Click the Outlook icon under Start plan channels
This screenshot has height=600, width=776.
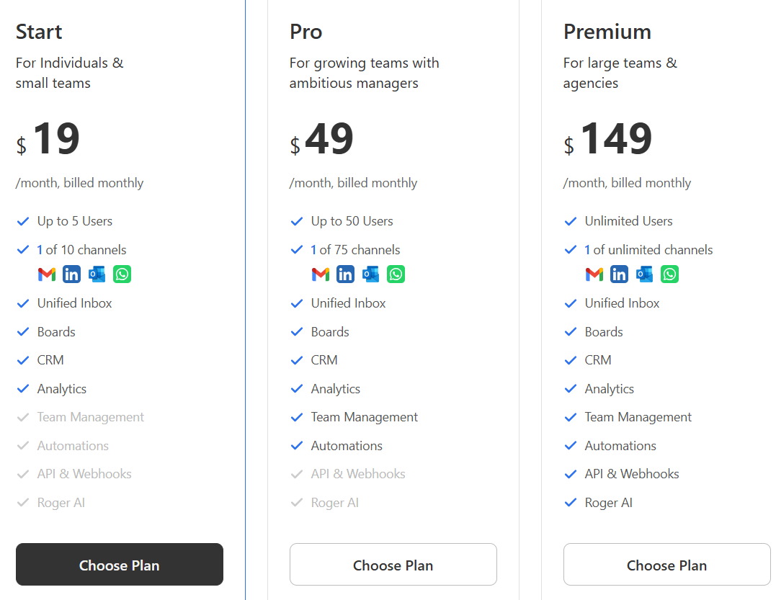click(97, 274)
